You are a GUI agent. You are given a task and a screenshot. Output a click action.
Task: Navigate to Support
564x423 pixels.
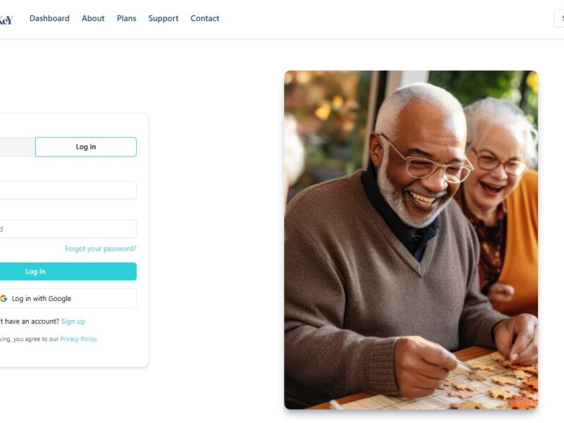(164, 18)
